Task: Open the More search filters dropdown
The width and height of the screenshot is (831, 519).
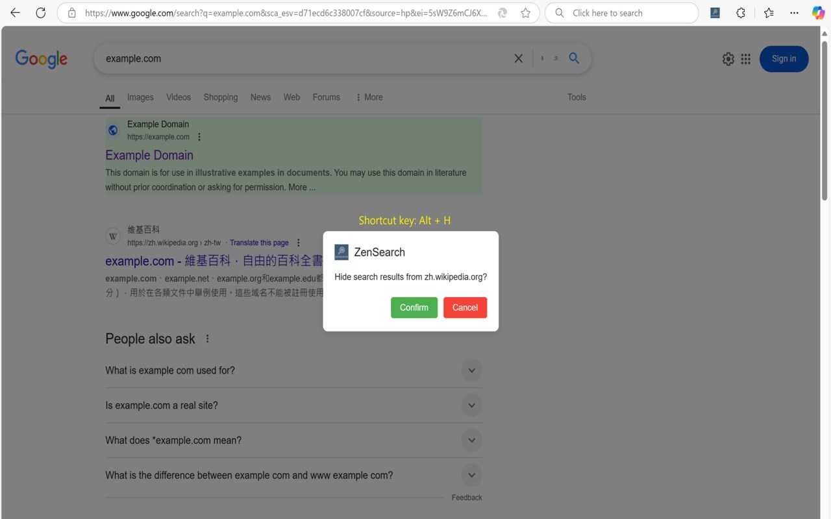Action: (x=369, y=97)
